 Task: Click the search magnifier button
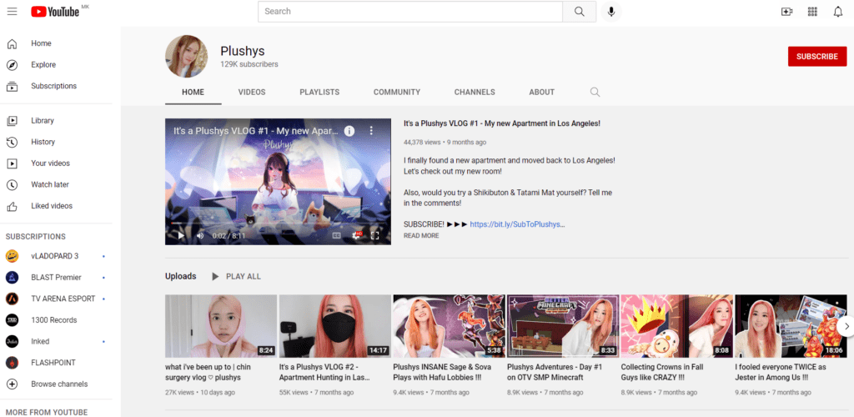(579, 12)
